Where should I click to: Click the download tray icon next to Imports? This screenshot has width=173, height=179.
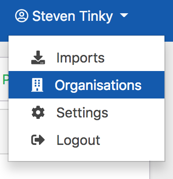pos(38,57)
